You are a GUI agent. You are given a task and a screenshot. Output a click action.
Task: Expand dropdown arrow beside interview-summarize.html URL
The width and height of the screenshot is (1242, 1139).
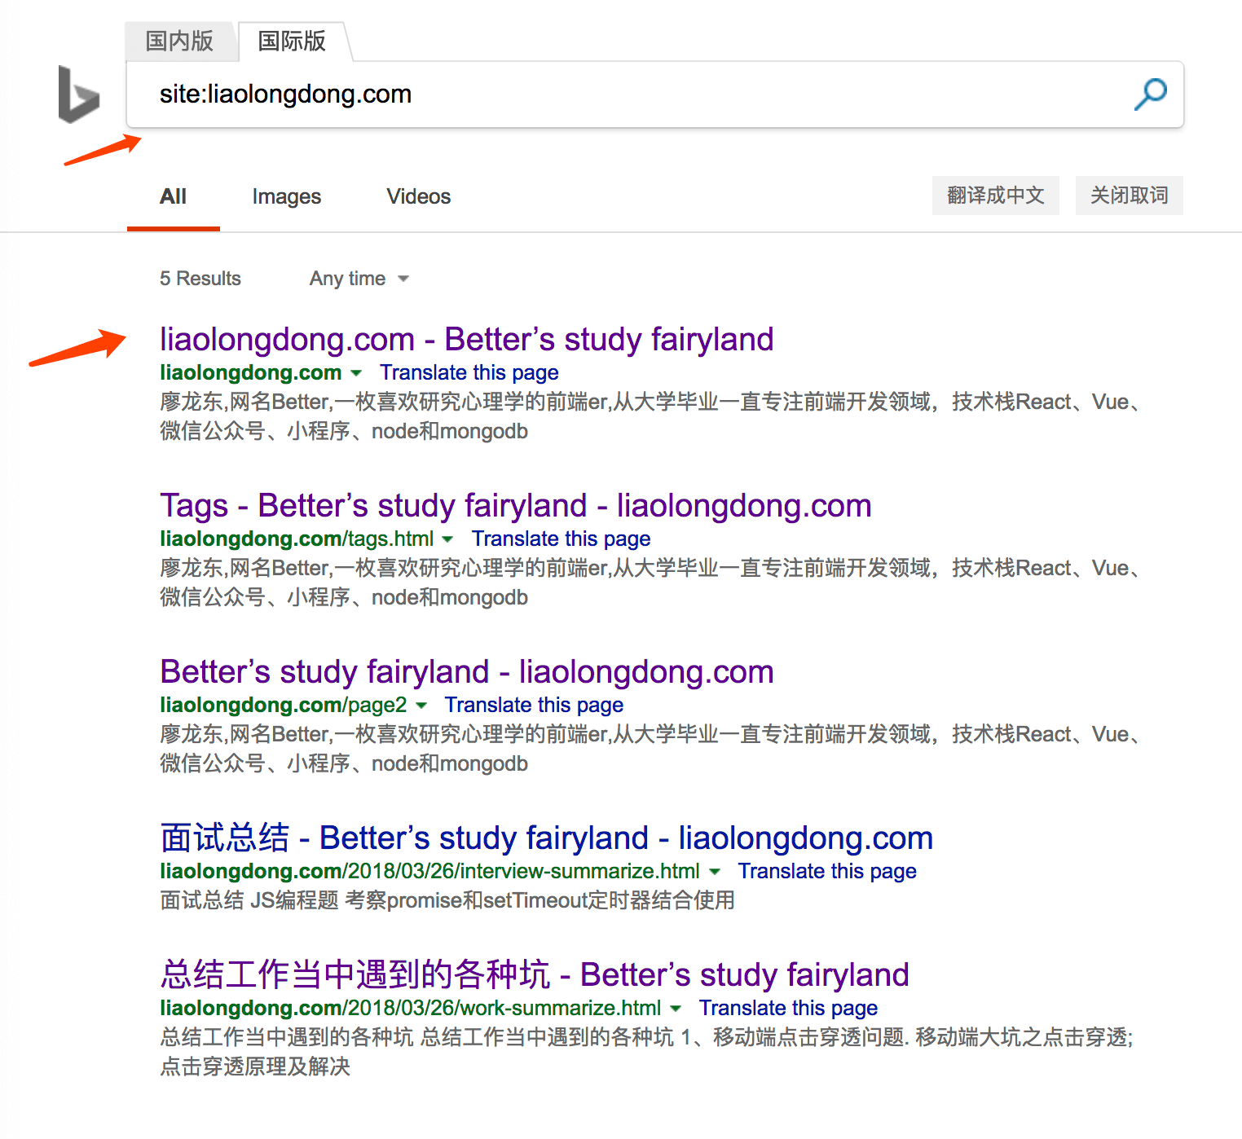(715, 872)
